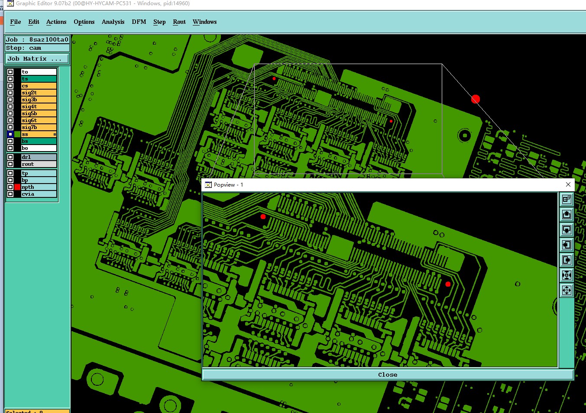This screenshot has height=413, width=586.
Task: Check the rout layer box
Action: [10, 164]
